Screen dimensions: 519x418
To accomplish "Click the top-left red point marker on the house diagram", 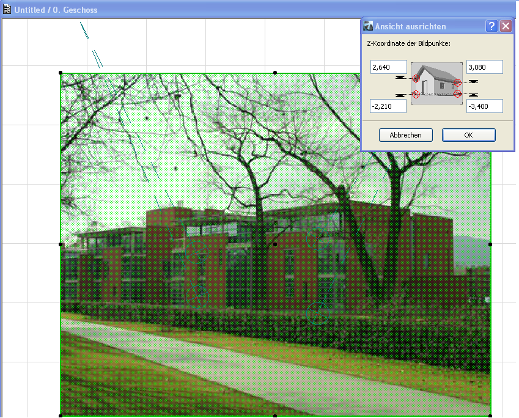I will 416,78.
